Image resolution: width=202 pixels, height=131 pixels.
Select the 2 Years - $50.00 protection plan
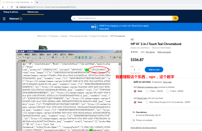coord(147,91)
